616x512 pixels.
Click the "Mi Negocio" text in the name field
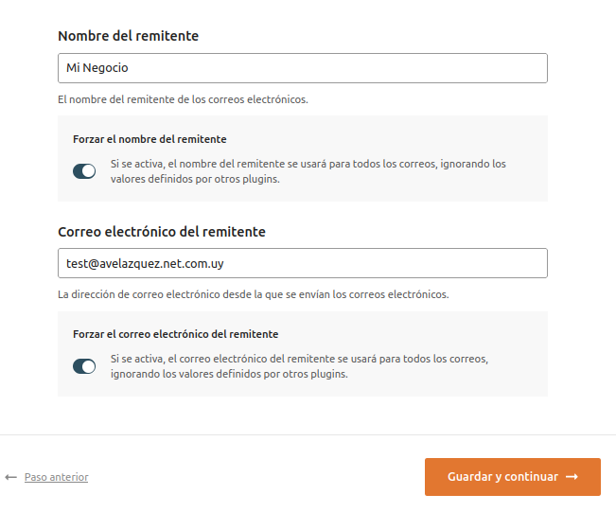[x=97, y=68]
